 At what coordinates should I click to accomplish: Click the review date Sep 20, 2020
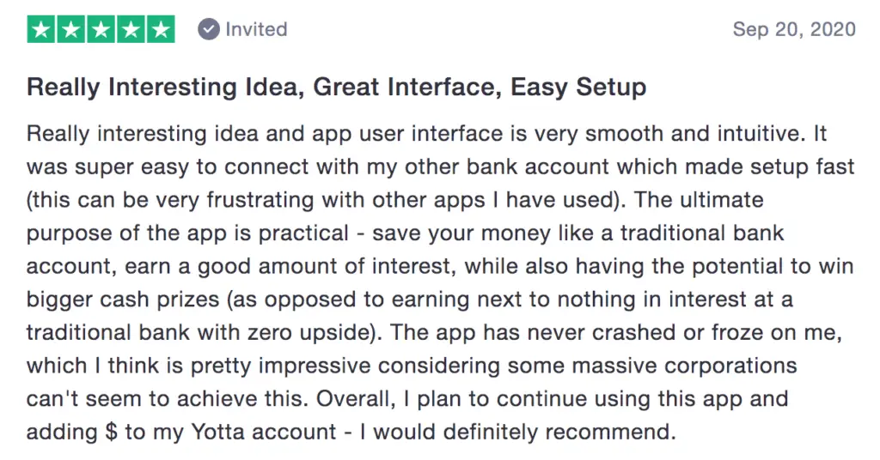pyautogui.click(x=794, y=29)
